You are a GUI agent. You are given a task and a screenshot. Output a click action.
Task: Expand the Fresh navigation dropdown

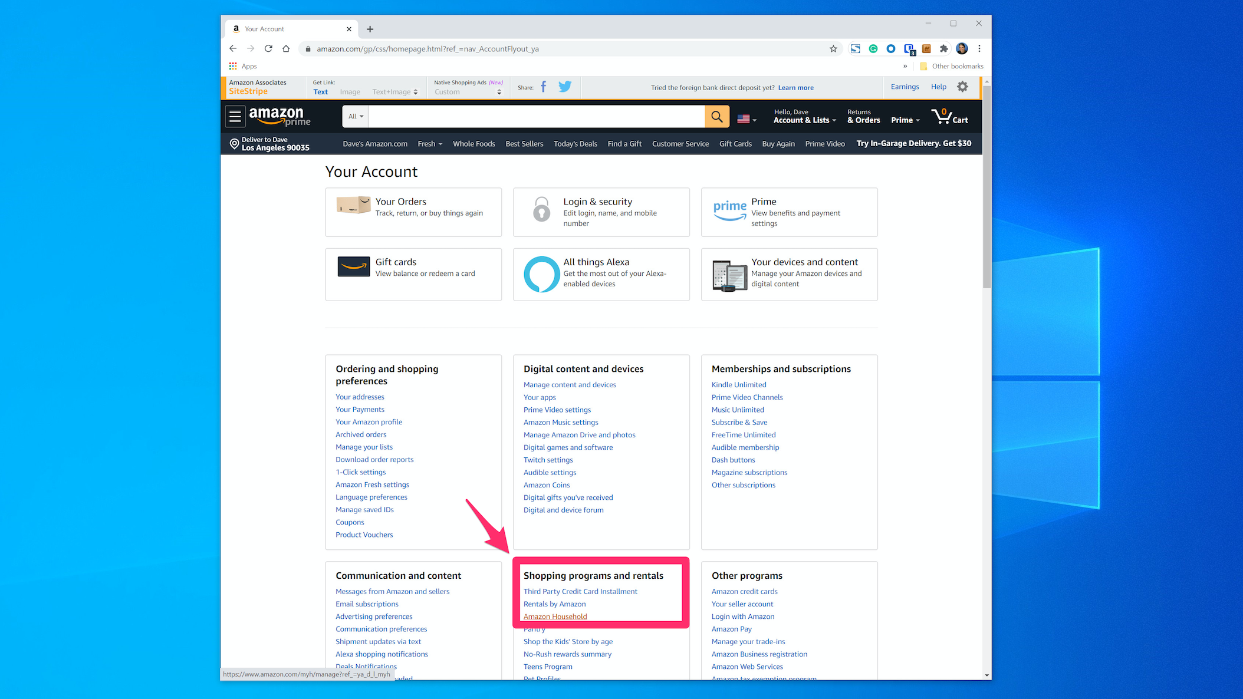(430, 144)
